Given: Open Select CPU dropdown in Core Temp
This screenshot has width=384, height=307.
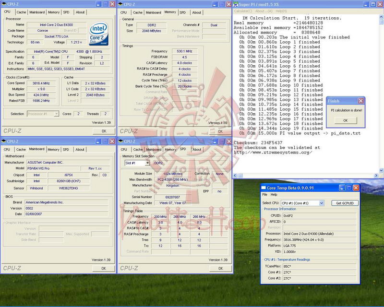Looking at the screenshot, I should [x=322, y=203].
